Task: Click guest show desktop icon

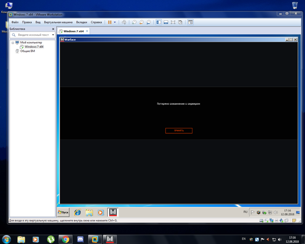Action: [298, 212]
